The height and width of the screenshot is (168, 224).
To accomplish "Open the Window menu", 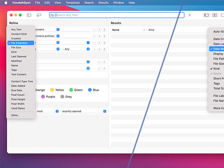I will tap(118, 3).
